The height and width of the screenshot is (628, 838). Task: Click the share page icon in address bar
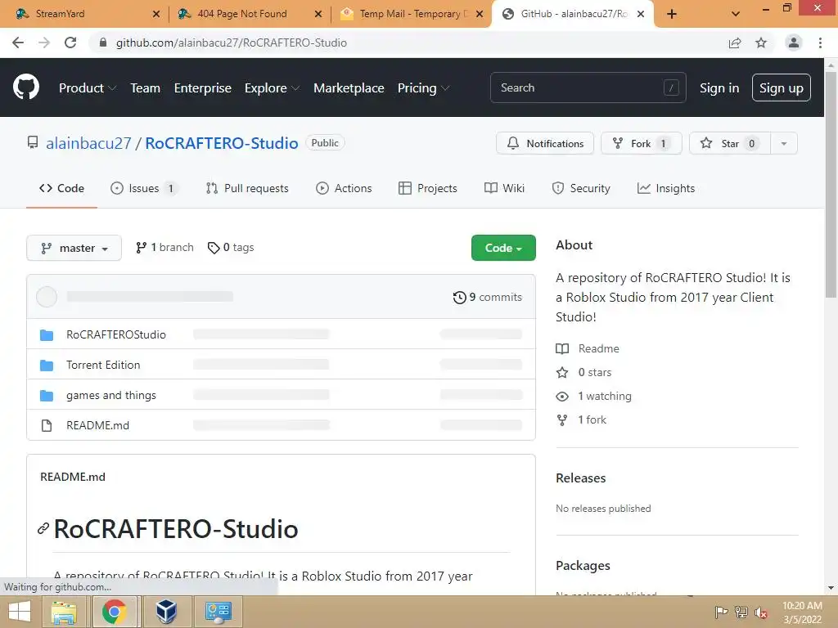[735, 43]
